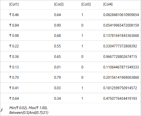Select the ₹ 0.70 cell
This screenshot has height=116, width=141.
tap(14, 78)
